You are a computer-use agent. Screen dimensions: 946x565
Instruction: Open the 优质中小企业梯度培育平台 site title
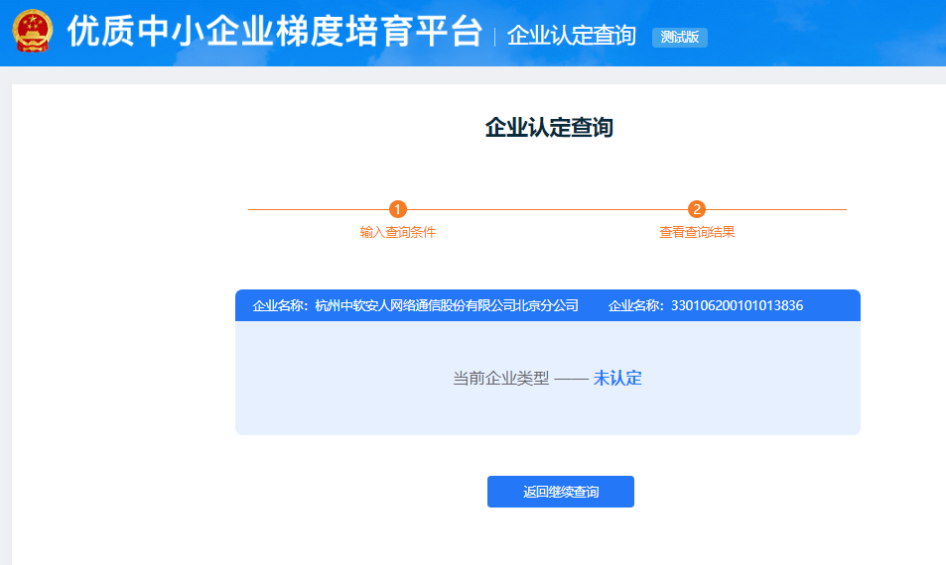[x=274, y=33]
